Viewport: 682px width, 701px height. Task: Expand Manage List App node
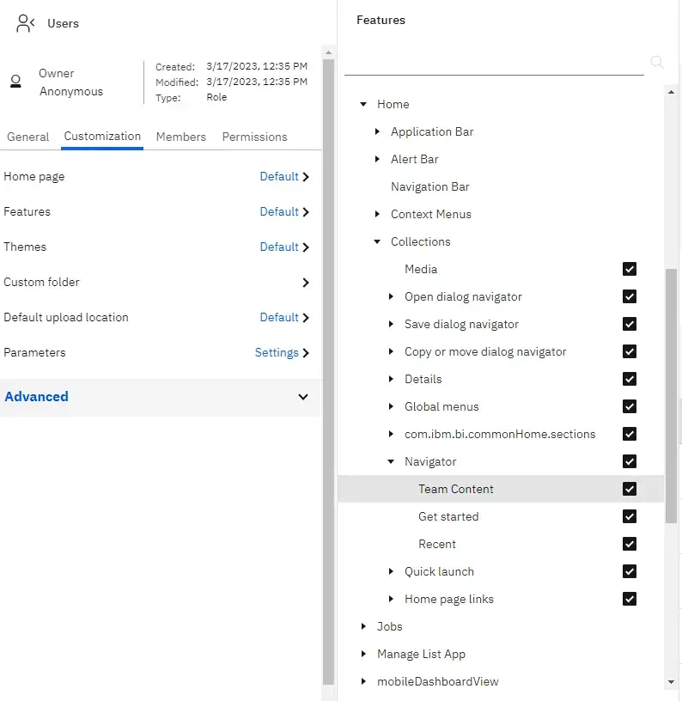point(363,654)
